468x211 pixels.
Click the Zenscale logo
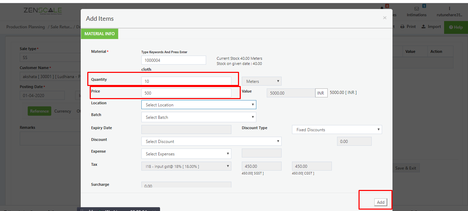pyautogui.click(x=43, y=11)
